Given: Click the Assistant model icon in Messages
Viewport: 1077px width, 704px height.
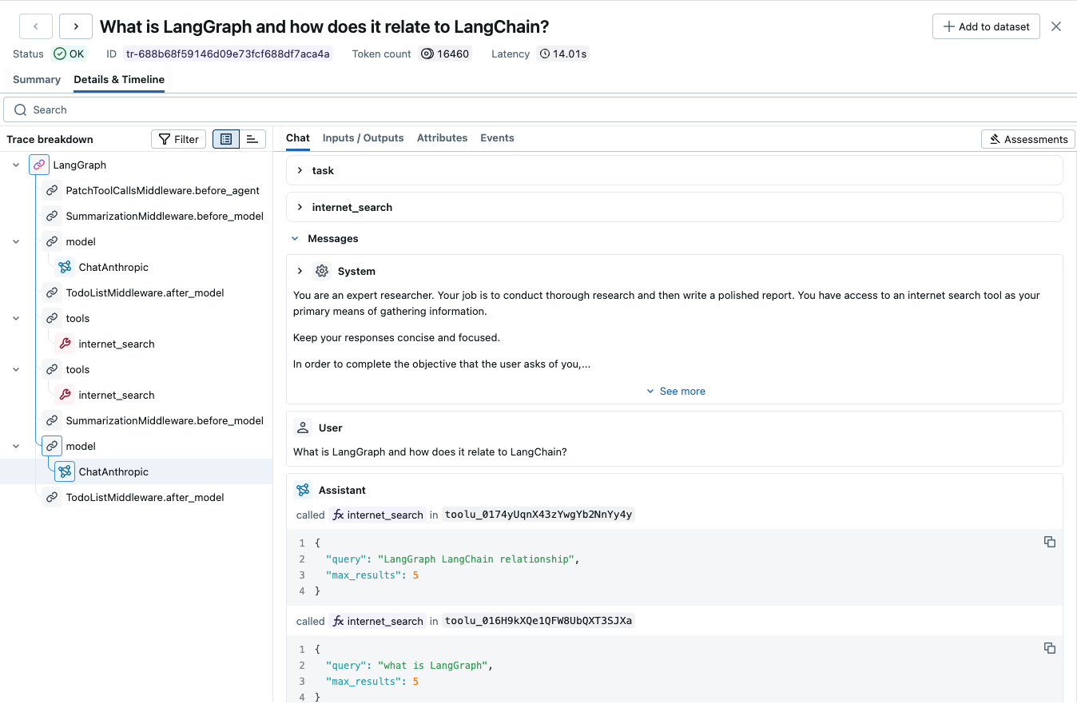Looking at the screenshot, I should [302, 490].
